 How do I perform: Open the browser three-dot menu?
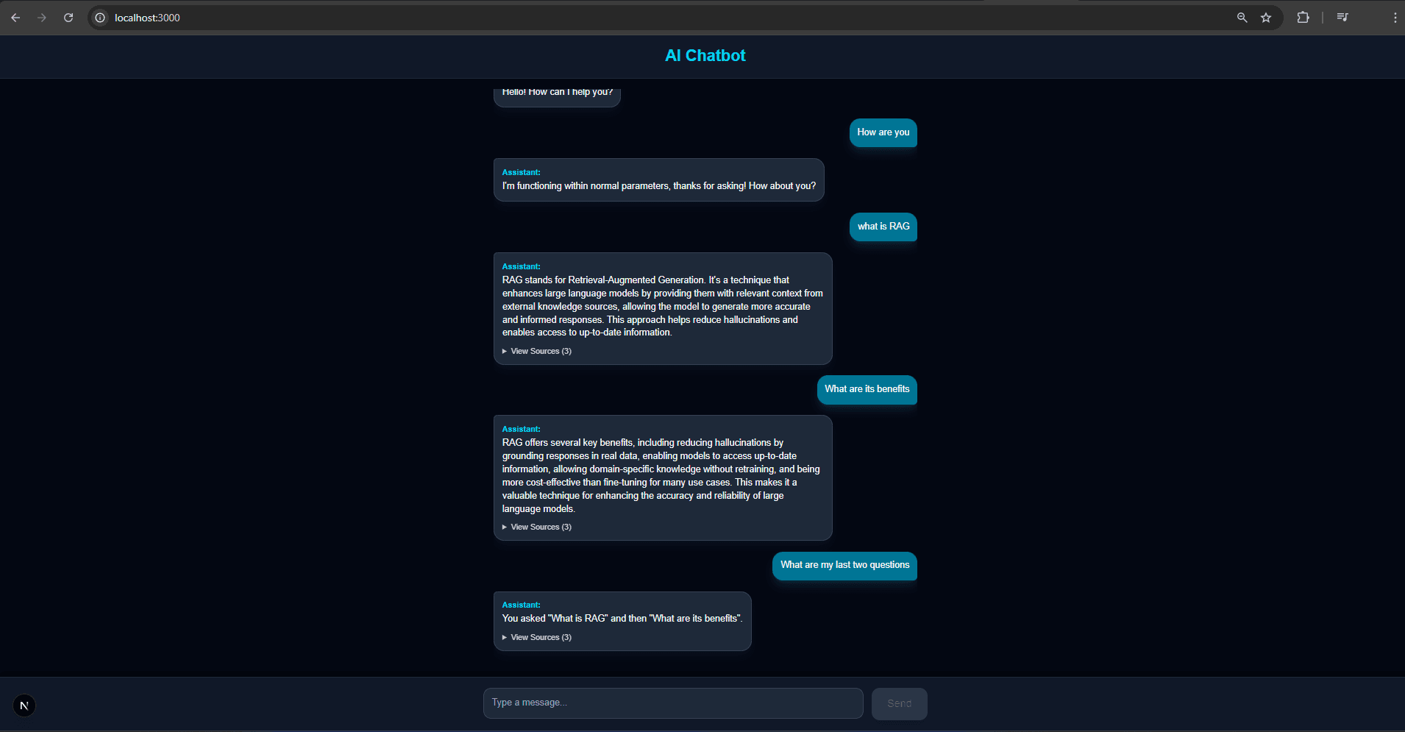(x=1395, y=18)
